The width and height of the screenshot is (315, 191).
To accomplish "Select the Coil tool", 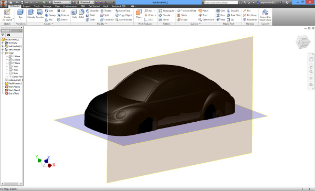I will [61, 10].
